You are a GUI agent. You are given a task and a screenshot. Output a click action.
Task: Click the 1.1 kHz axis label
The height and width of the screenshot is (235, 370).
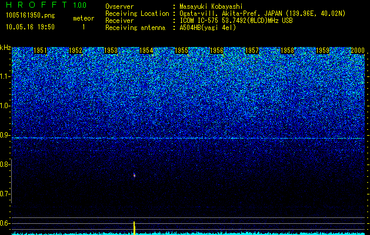(x=5, y=76)
